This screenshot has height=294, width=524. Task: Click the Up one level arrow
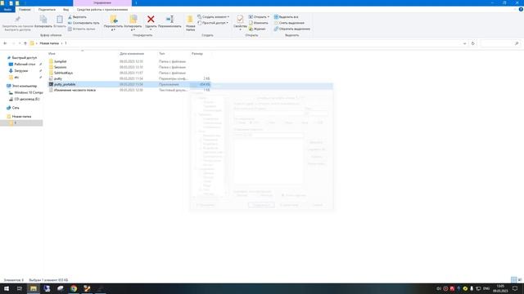25,43
